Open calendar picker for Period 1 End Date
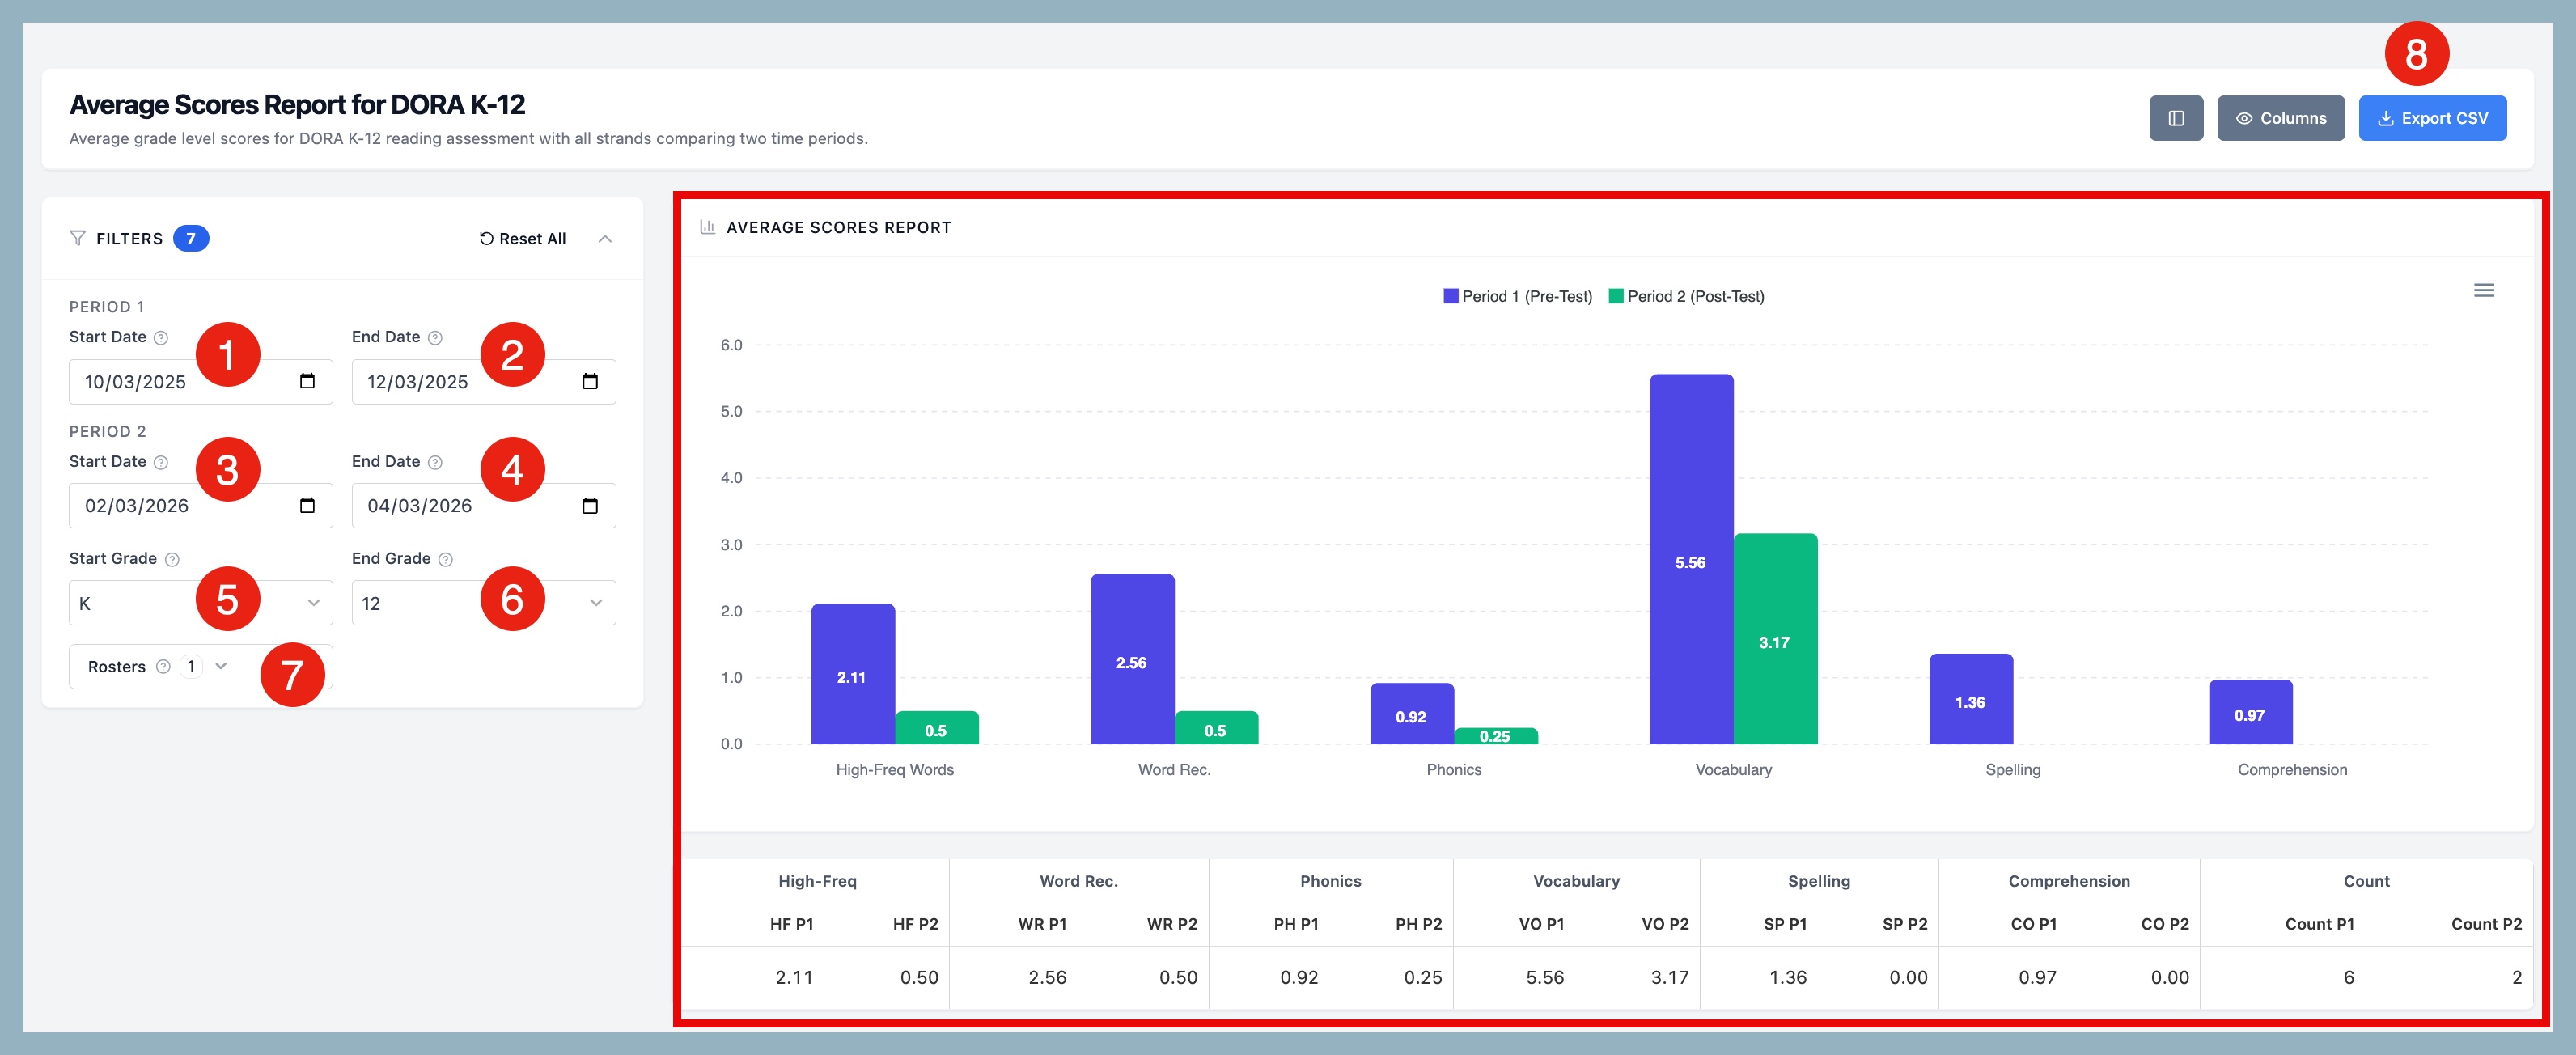The image size is (2576, 1055). click(x=590, y=381)
